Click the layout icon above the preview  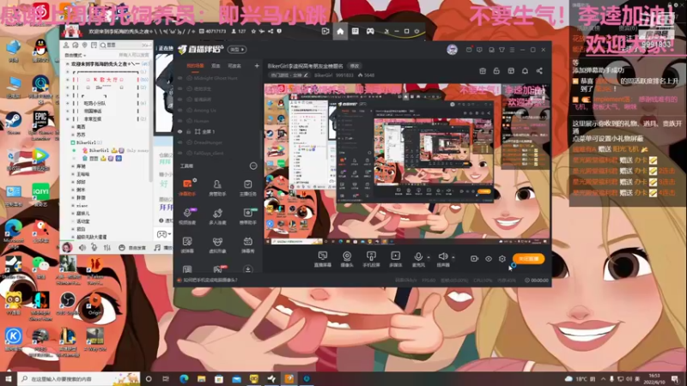pos(511,71)
